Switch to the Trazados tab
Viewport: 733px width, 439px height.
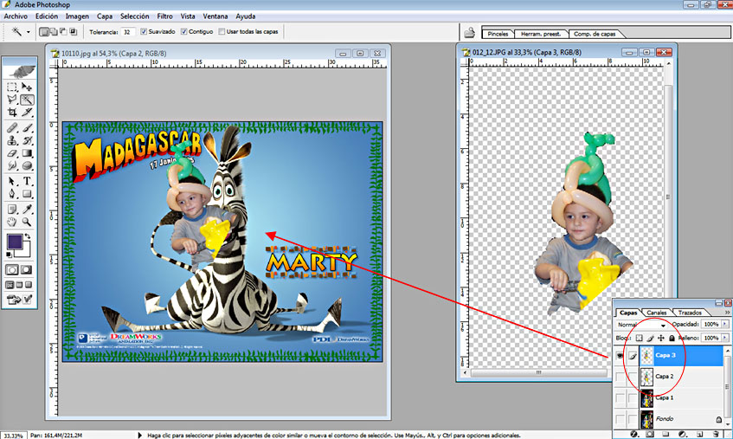click(x=690, y=313)
